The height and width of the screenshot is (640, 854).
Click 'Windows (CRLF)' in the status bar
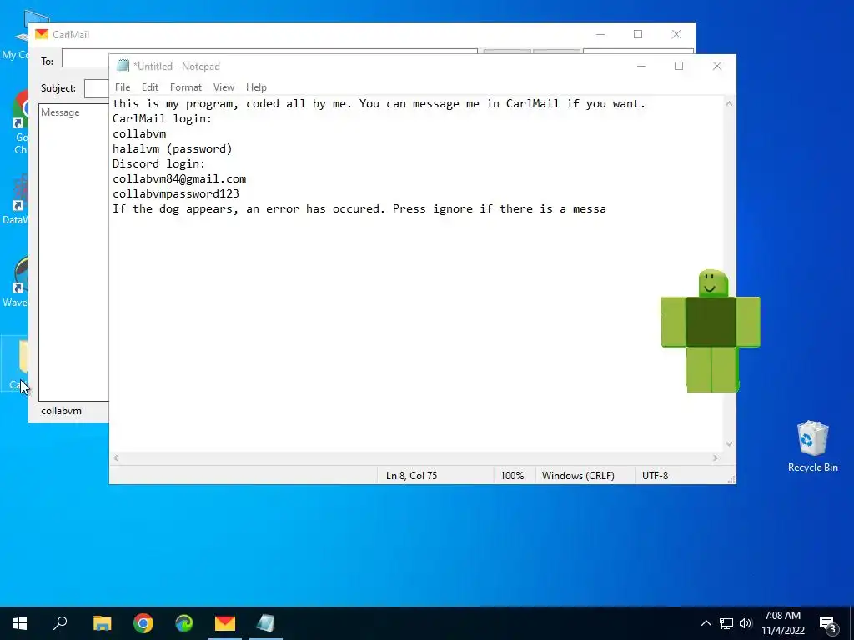(x=578, y=476)
